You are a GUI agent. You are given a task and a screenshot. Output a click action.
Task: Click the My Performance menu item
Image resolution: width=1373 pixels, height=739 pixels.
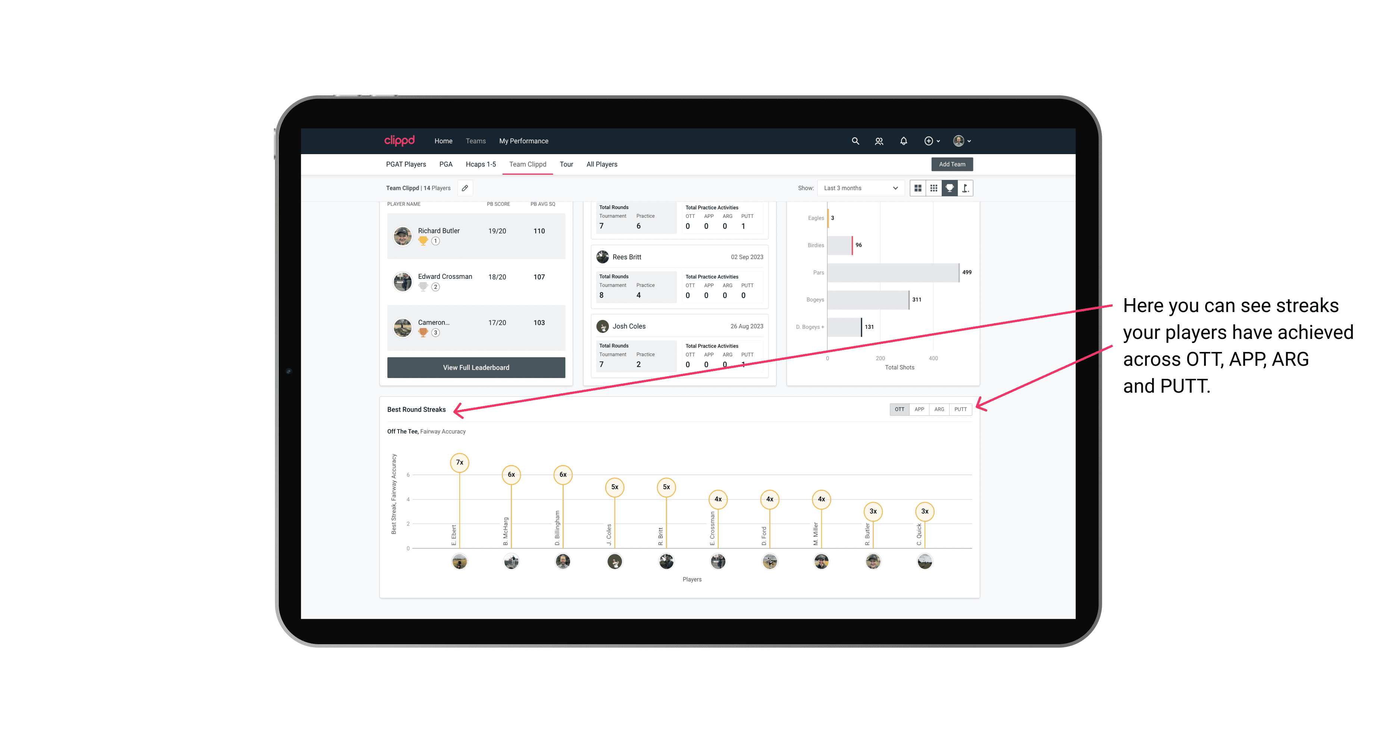tap(525, 141)
